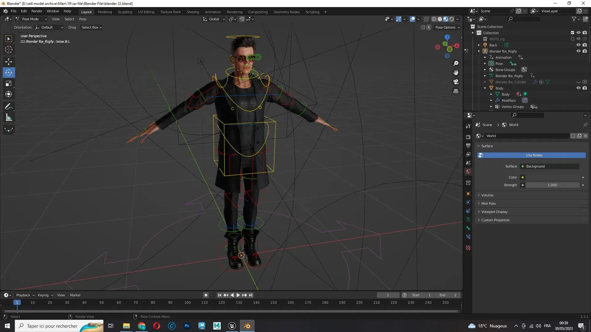
Task: Expand the Pose tree item
Action: pyautogui.click(x=485, y=64)
